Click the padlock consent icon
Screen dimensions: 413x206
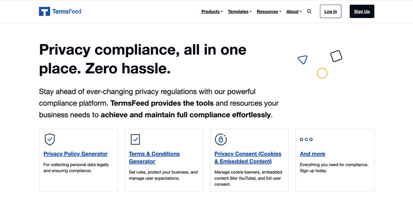[221, 139]
